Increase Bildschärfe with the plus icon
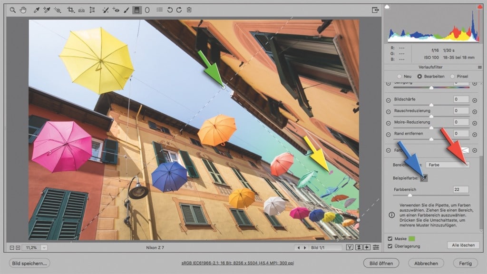This screenshot has width=487, height=274. click(475, 100)
